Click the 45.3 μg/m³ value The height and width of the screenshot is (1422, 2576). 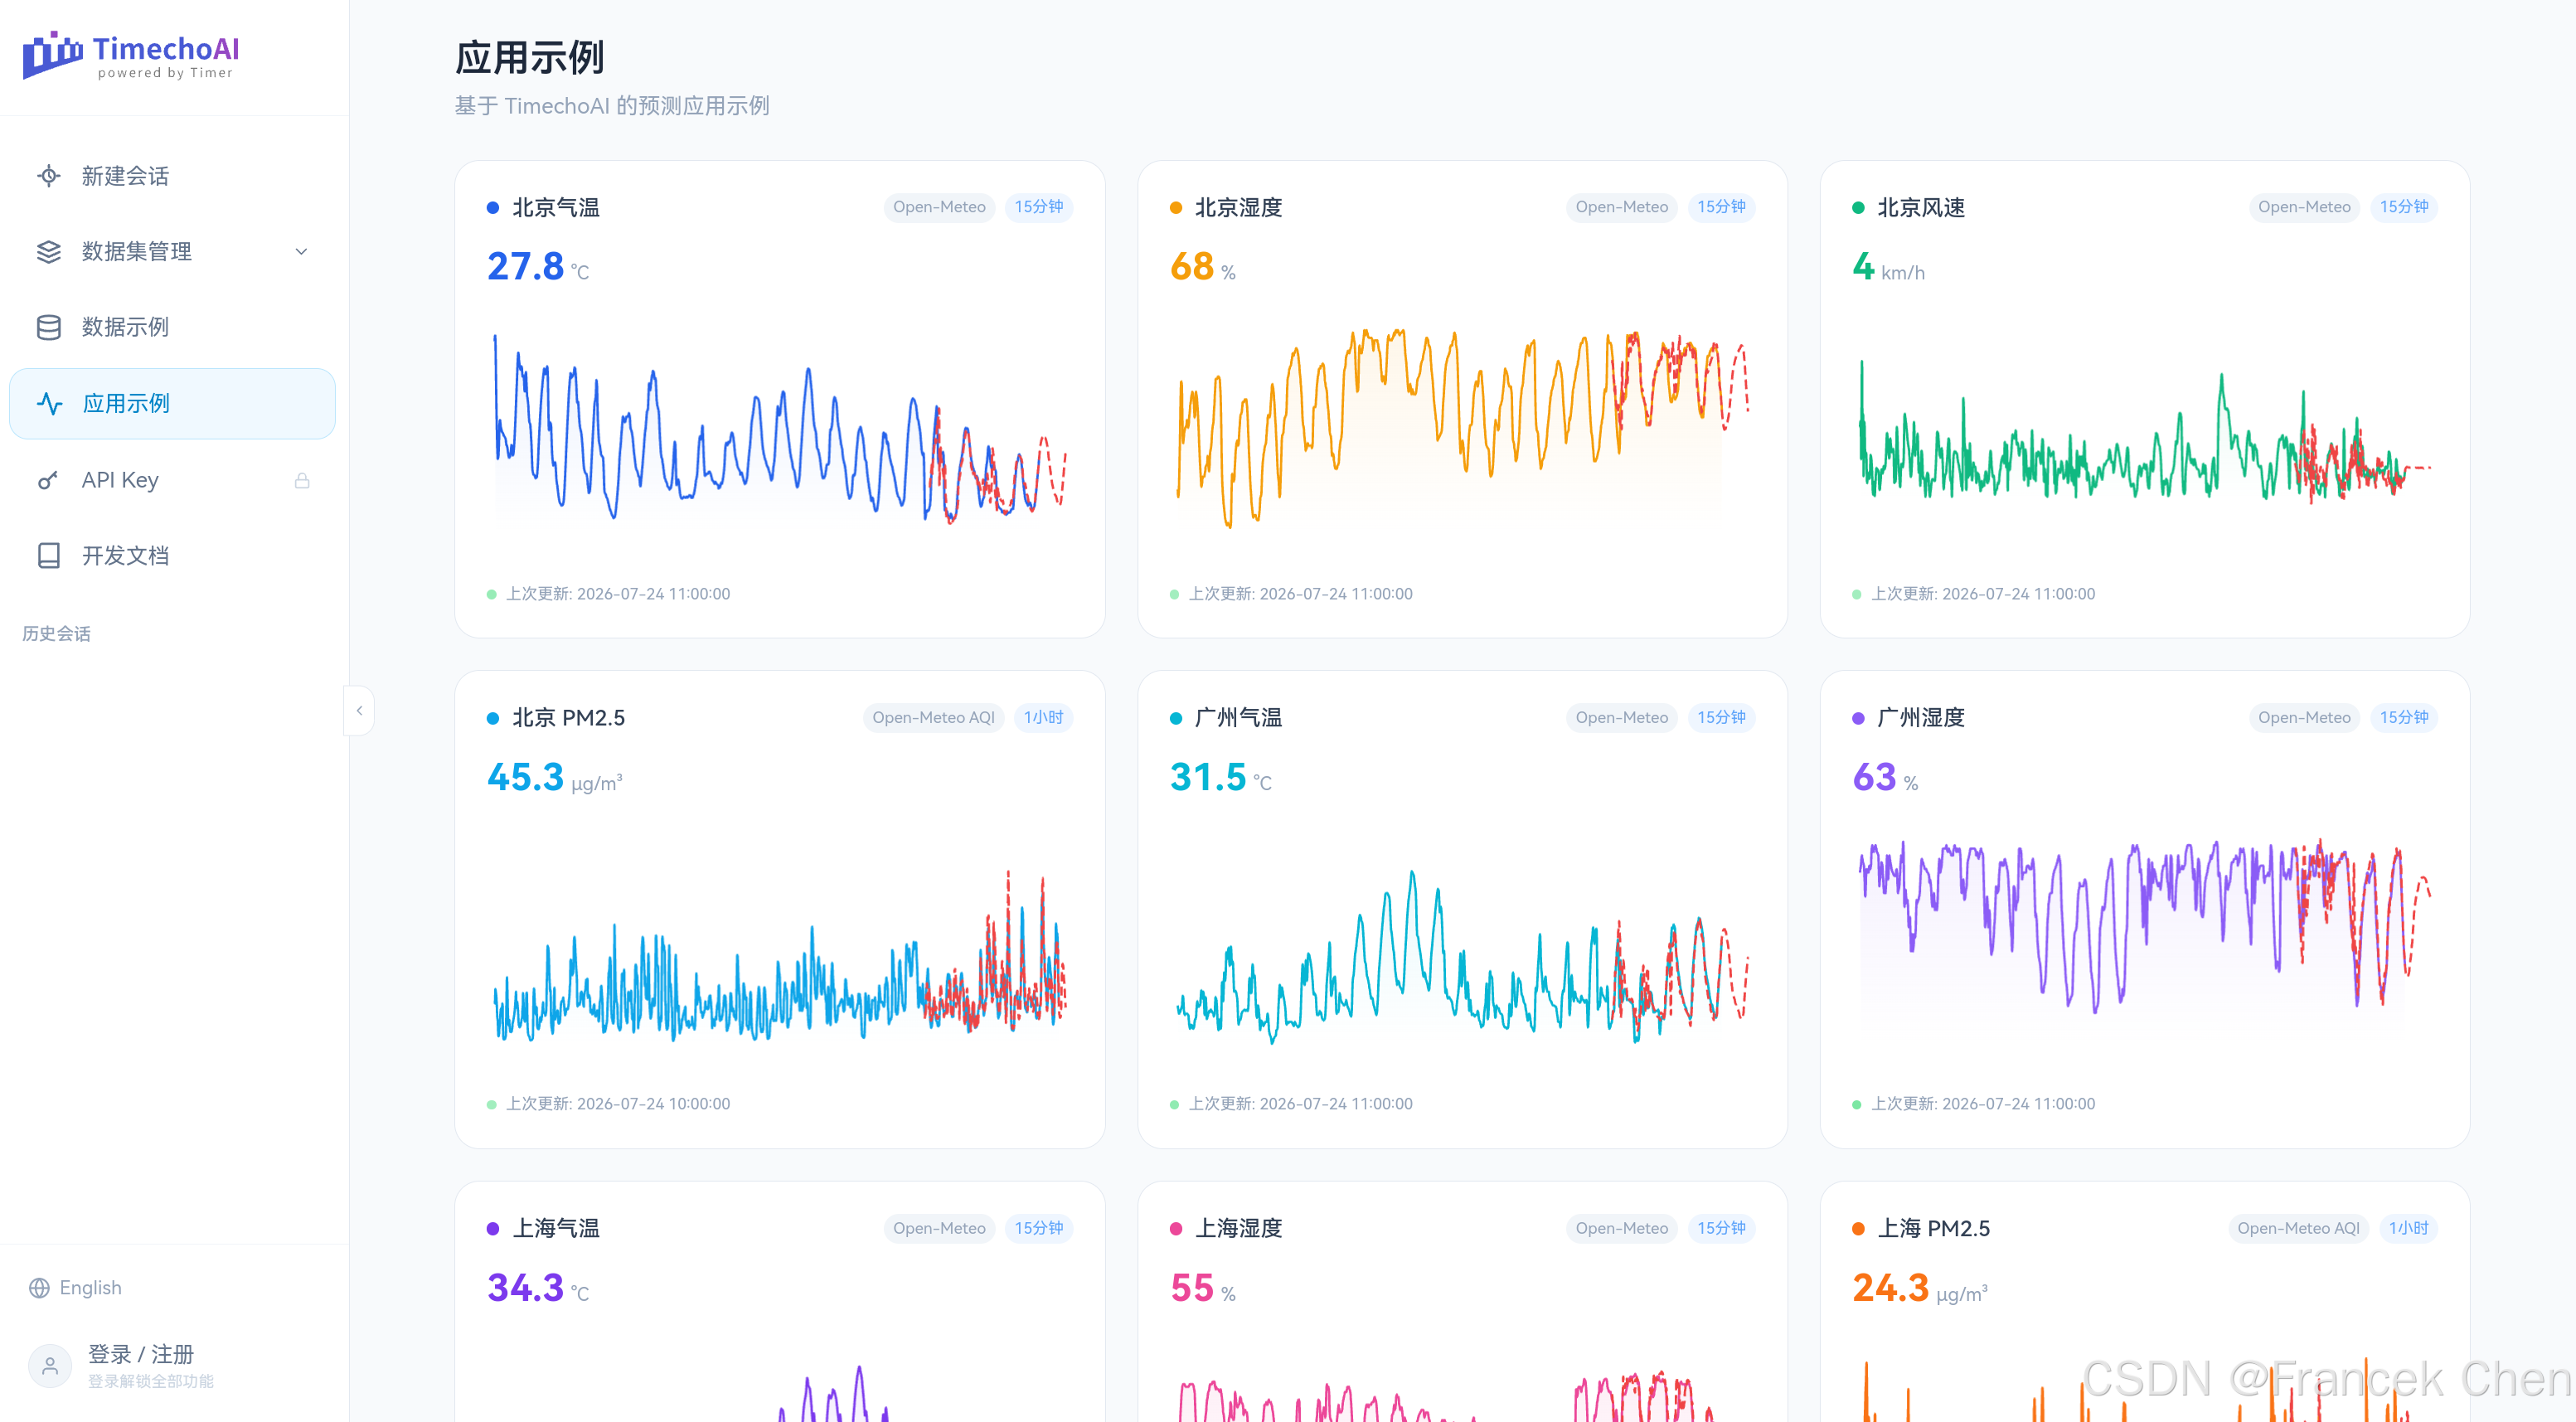point(555,778)
